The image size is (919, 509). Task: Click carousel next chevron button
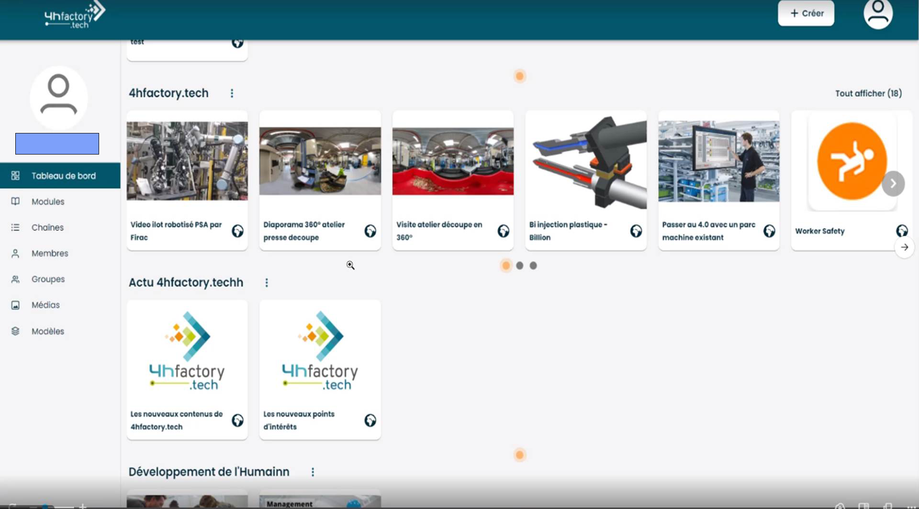point(893,184)
